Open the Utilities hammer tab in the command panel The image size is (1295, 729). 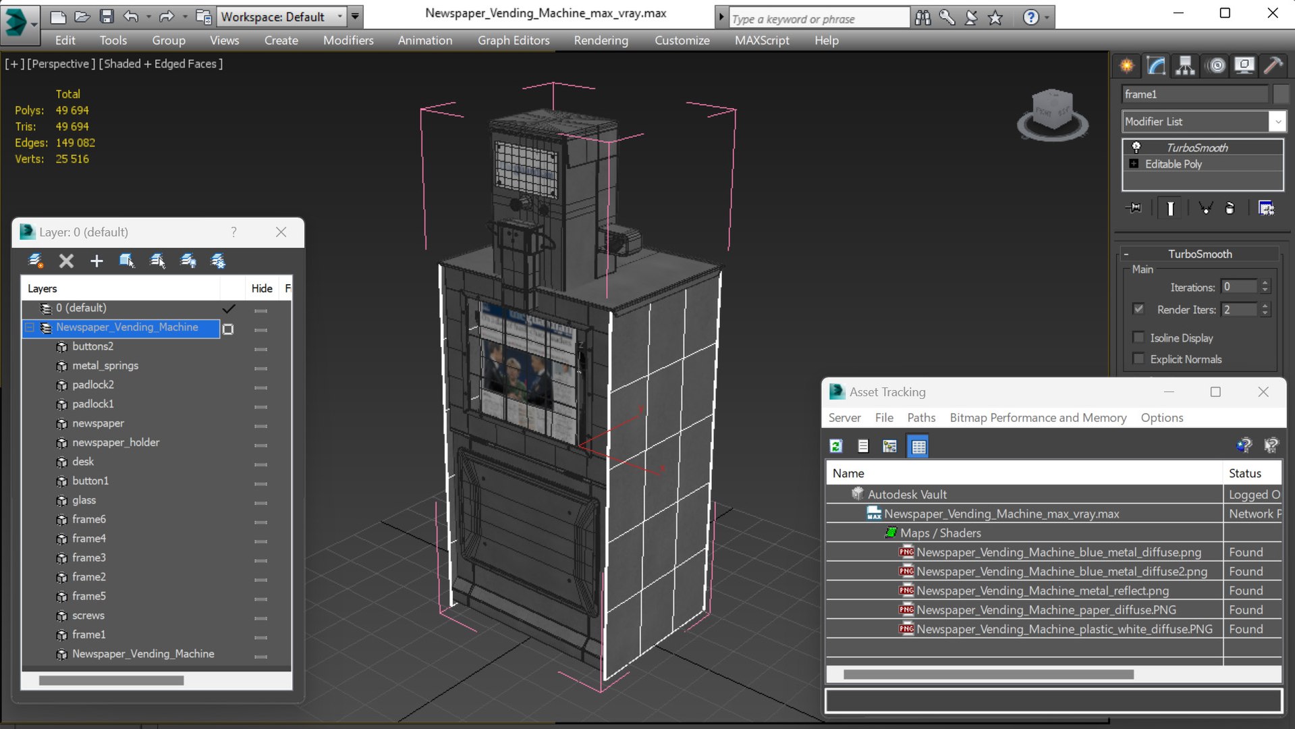tap(1273, 65)
